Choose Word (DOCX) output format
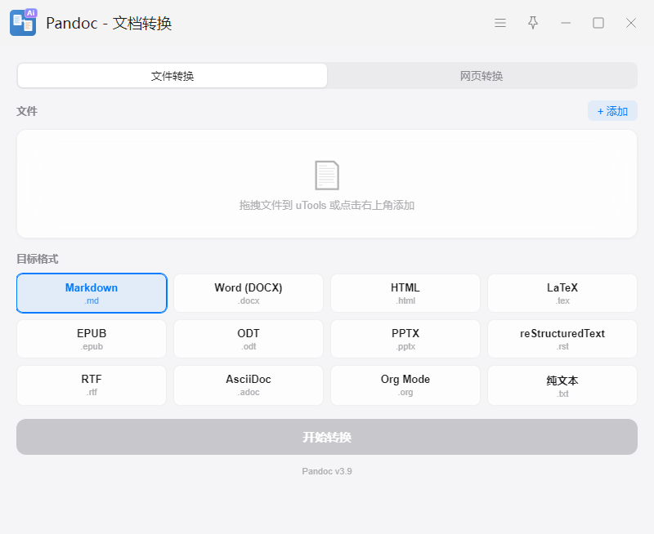654x534 pixels. coord(249,293)
